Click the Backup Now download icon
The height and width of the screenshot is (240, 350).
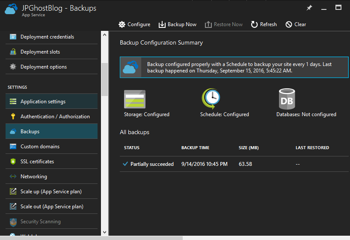[x=162, y=24]
